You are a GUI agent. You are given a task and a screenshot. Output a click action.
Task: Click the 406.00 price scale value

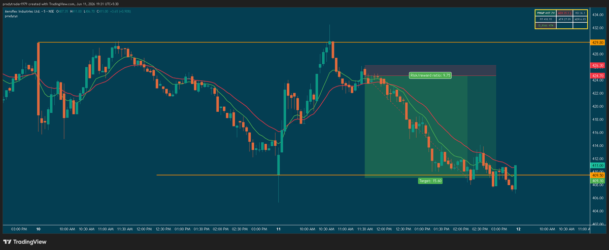pyautogui.click(x=597, y=198)
